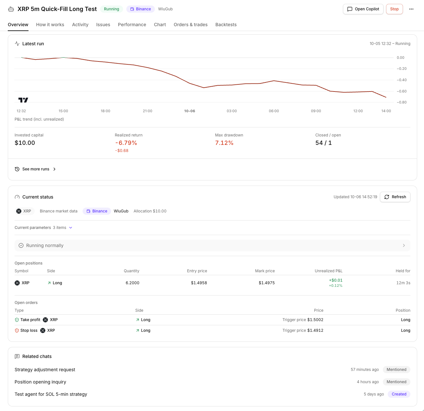The width and height of the screenshot is (424, 411).
Task: Open the Backtests tab
Action: click(x=226, y=25)
